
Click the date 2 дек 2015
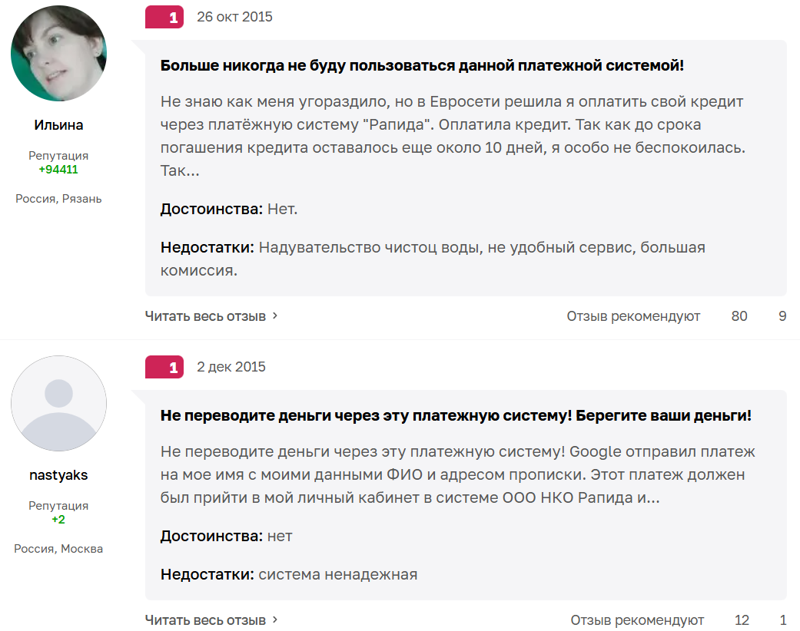(231, 367)
